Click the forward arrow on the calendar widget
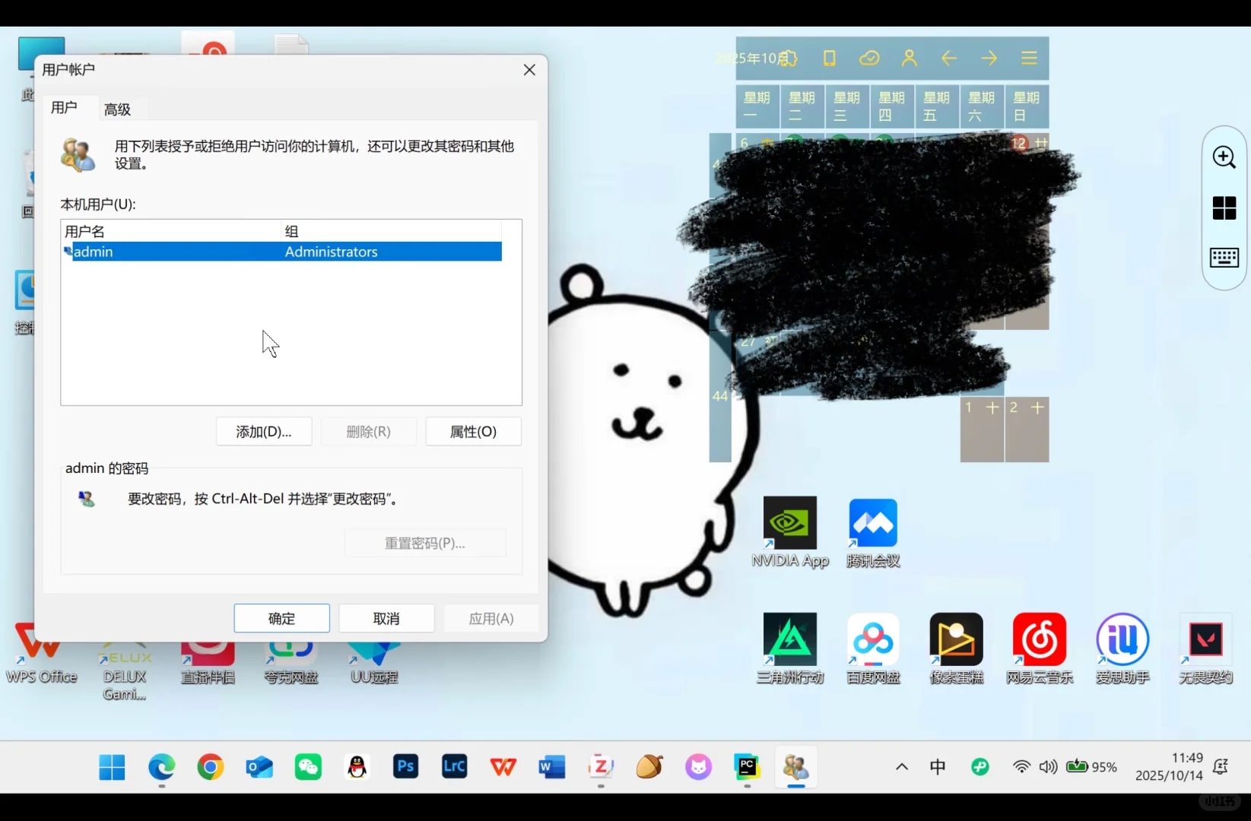The image size is (1251, 821). coord(989,58)
